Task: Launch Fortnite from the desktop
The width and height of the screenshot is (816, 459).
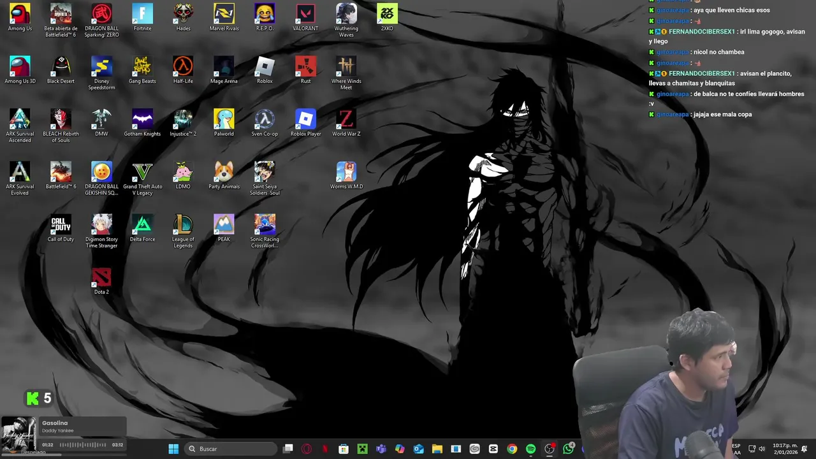Action: (x=142, y=18)
